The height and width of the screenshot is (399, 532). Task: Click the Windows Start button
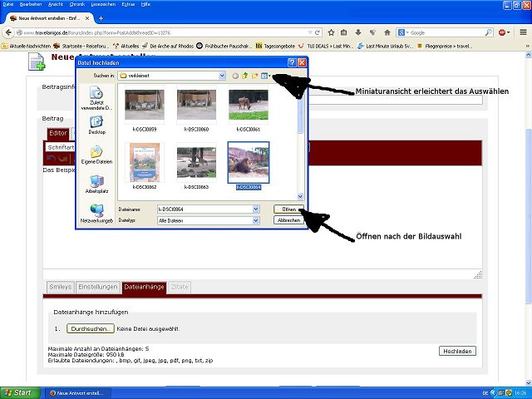pyautogui.click(x=18, y=392)
